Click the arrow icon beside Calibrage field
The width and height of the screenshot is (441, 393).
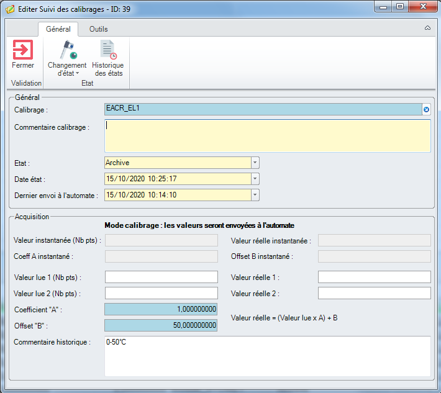coord(427,110)
